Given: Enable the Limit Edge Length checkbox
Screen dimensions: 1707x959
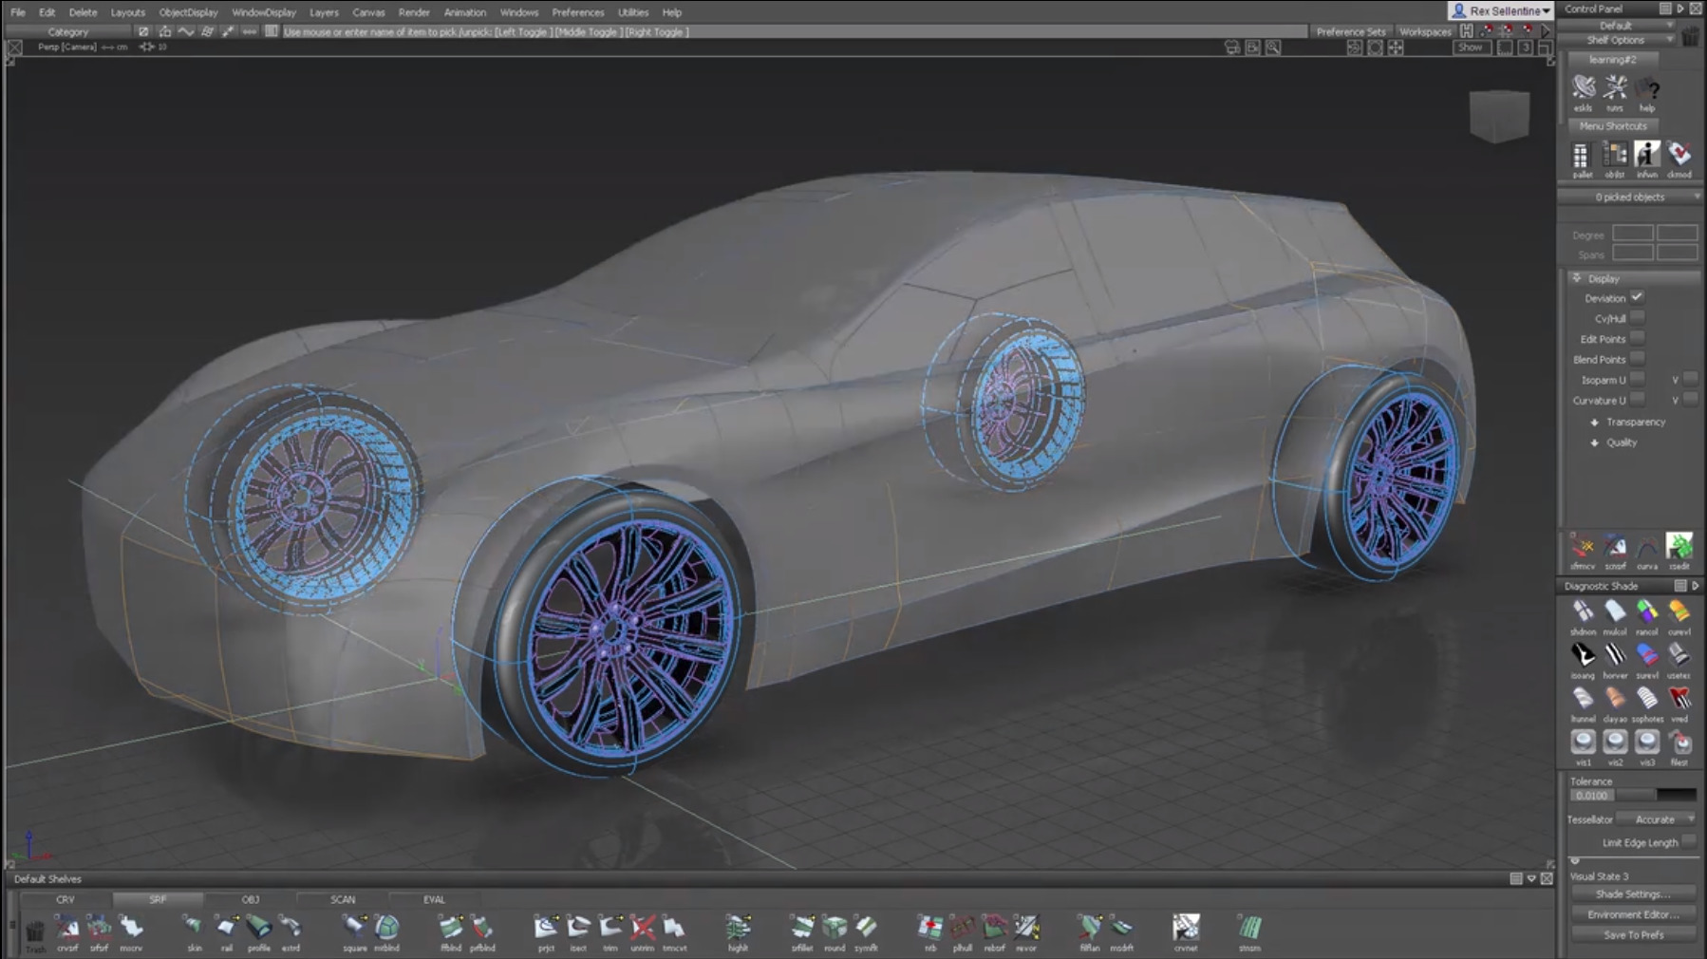Looking at the screenshot, I should click(1689, 841).
